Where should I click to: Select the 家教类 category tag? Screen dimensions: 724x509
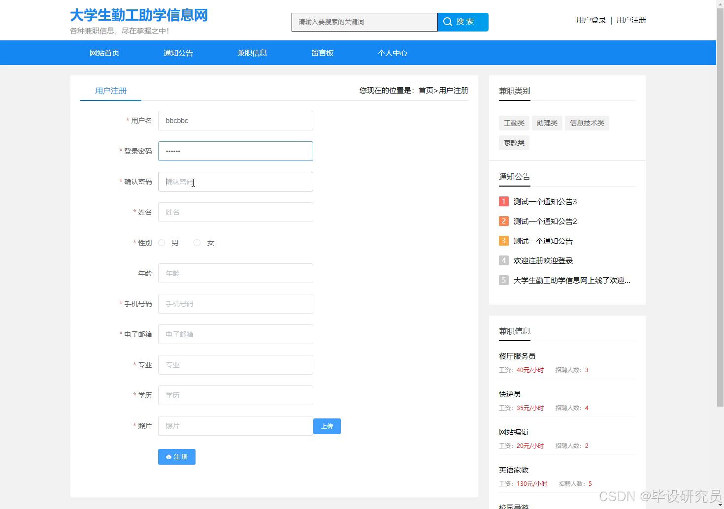[x=514, y=143]
